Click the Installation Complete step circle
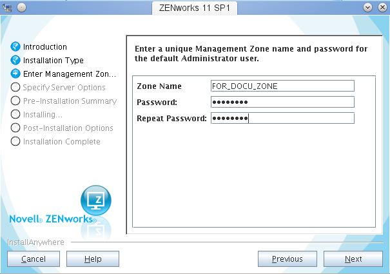The image size is (390, 274). click(15, 141)
